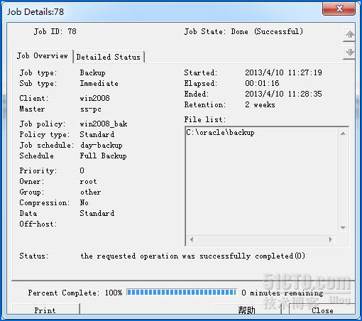The image size is (362, 321).
Task: Select the Job Overview tab
Action: (43, 56)
